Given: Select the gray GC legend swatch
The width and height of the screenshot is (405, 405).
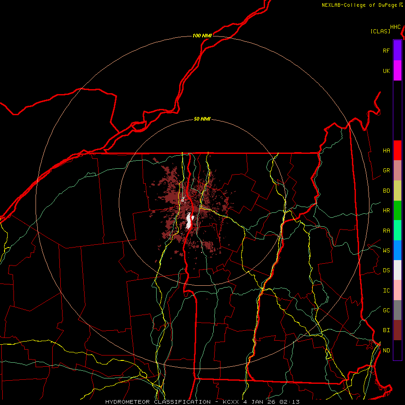Looking at the screenshot, I should click(x=397, y=310).
